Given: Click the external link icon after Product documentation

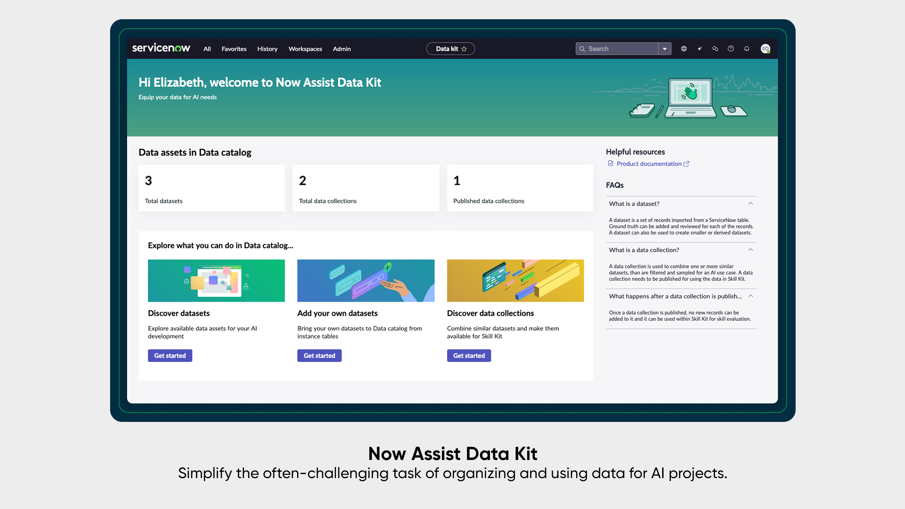Looking at the screenshot, I should point(686,164).
